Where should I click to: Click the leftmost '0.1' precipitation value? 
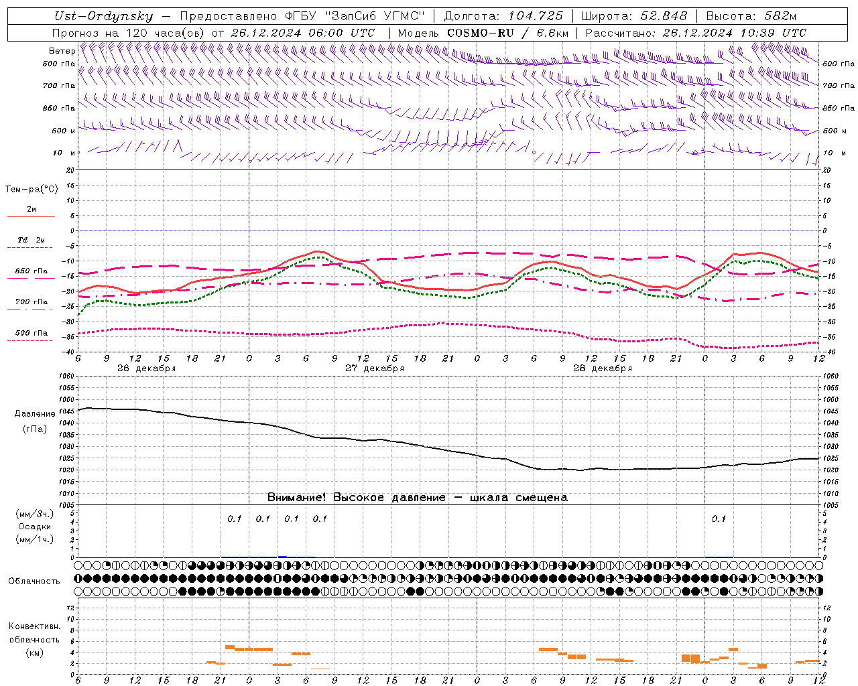(x=234, y=519)
